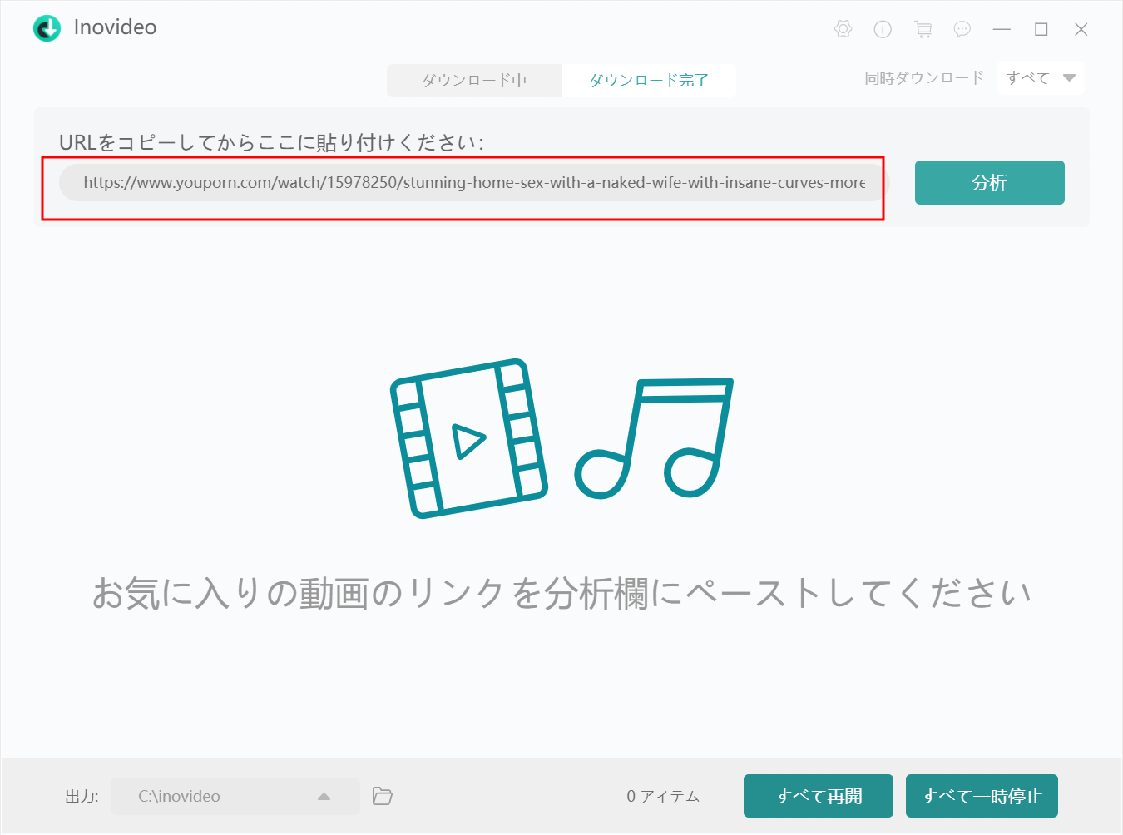The width and height of the screenshot is (1123, 835).
Task: Click the 分析 analyze button
Action: pos(990,182)
